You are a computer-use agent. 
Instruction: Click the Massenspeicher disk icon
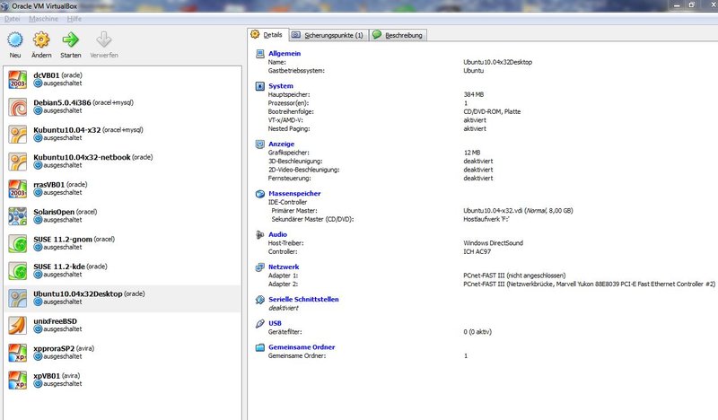(260, 194)
